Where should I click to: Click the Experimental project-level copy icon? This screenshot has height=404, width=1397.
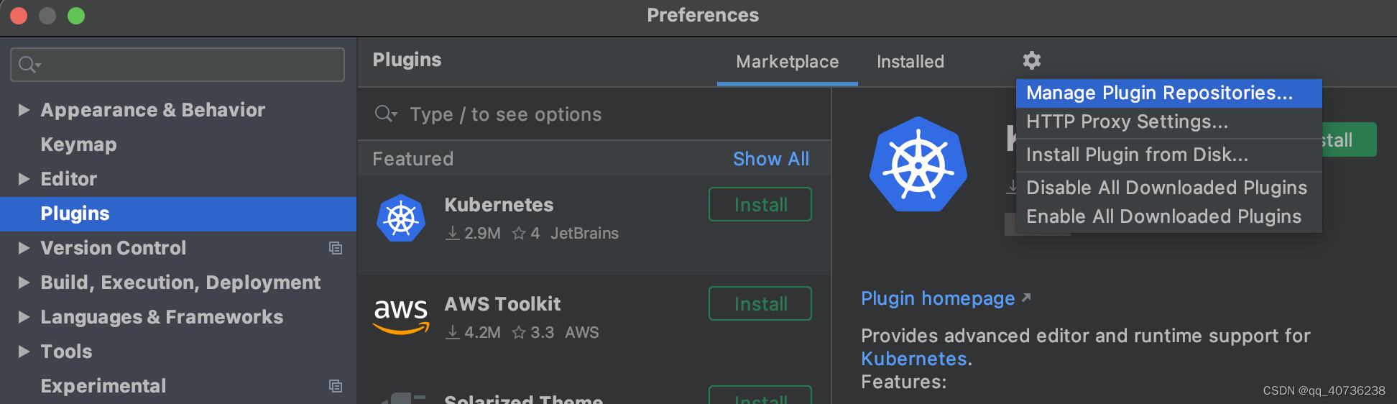click(336, 386)
